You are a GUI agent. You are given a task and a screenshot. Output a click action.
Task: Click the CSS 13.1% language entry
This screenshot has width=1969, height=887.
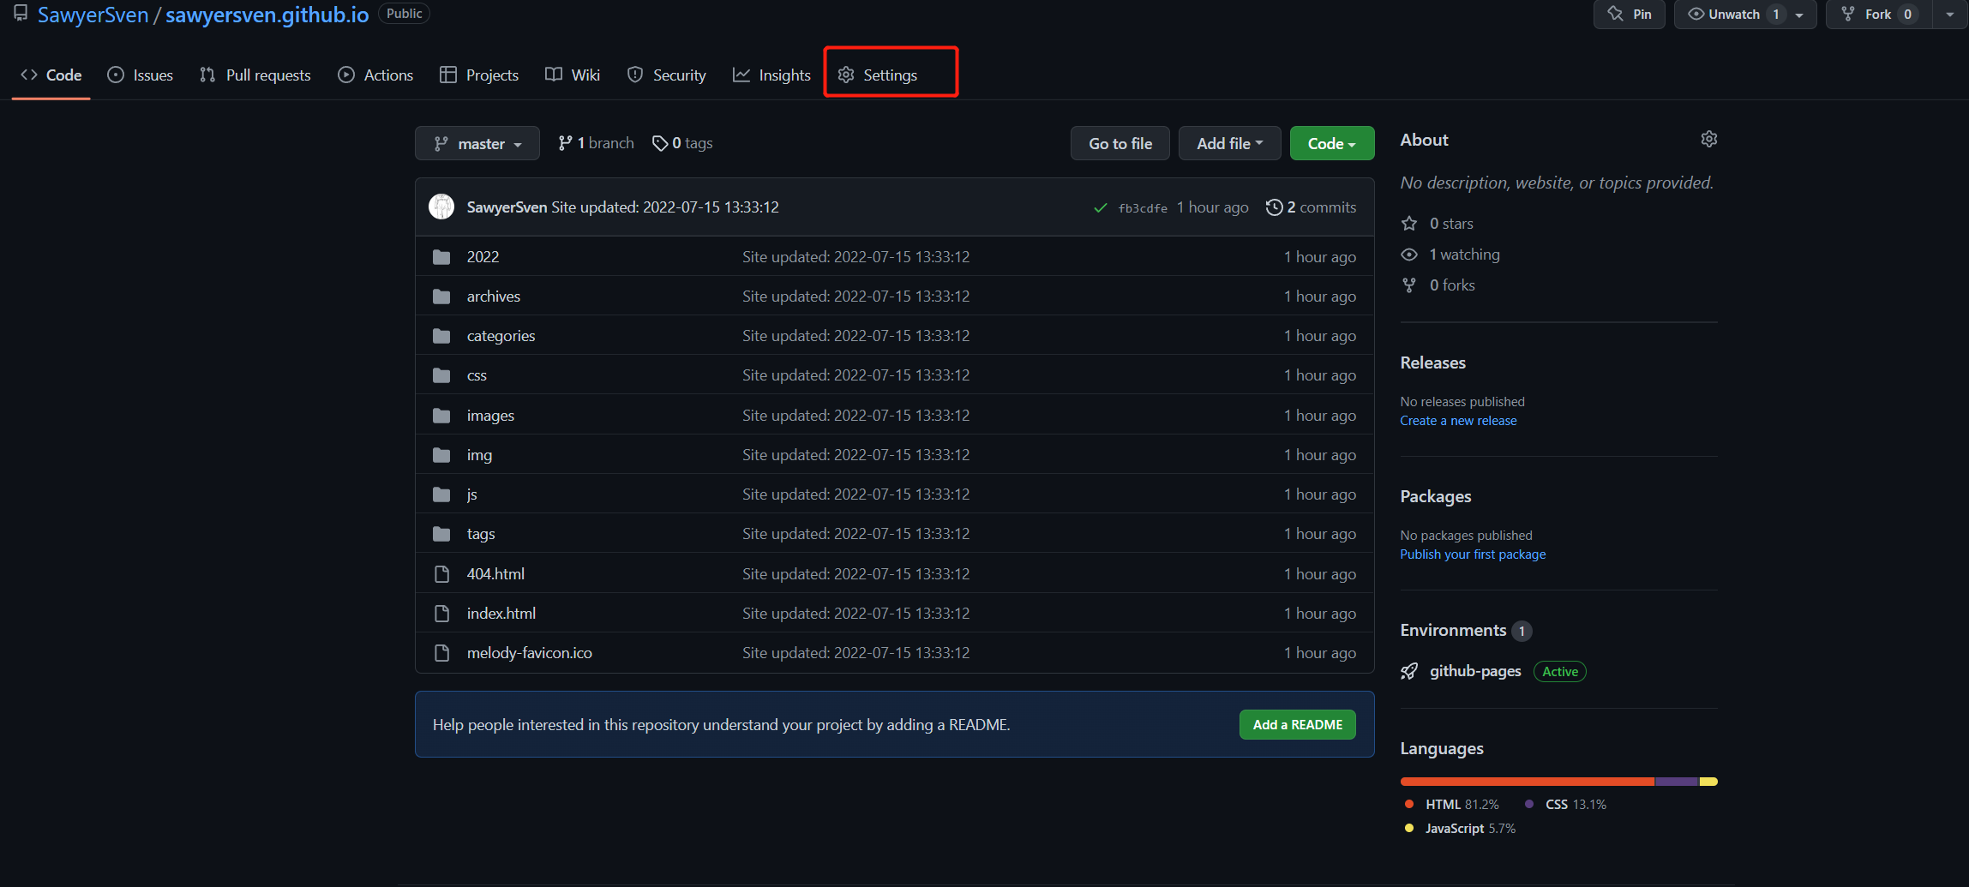pyautogui.click(x=1566, y=804)
